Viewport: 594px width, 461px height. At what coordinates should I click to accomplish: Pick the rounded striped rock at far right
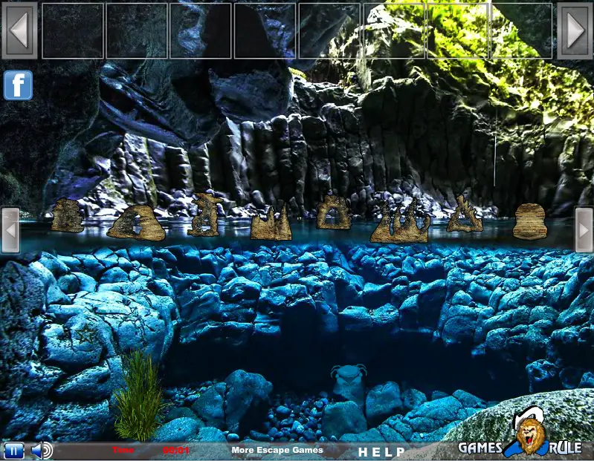(529, 222)
